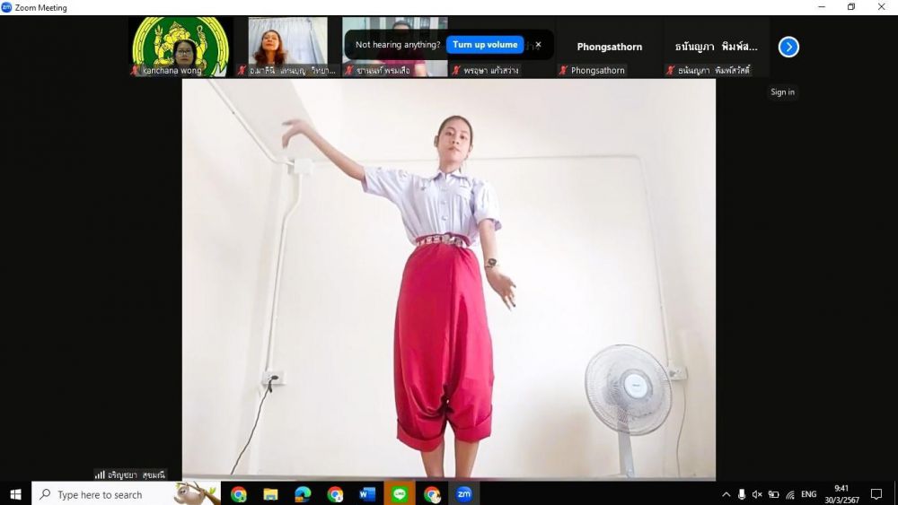898x505 pixels.
Task: Open the clock and date calendar
Action: point(841,494)
